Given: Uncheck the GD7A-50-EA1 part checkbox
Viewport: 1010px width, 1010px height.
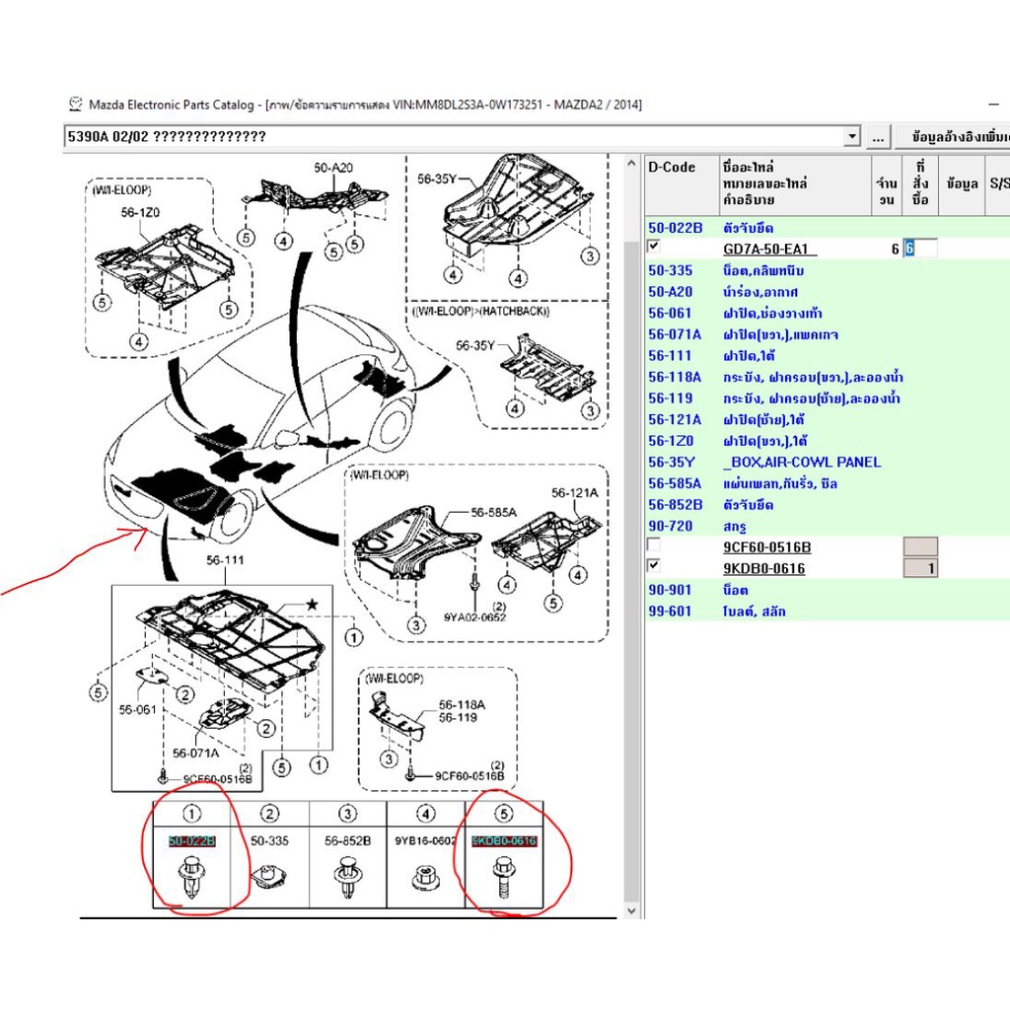Looking at the screenshot, I should tap(654, 246).
